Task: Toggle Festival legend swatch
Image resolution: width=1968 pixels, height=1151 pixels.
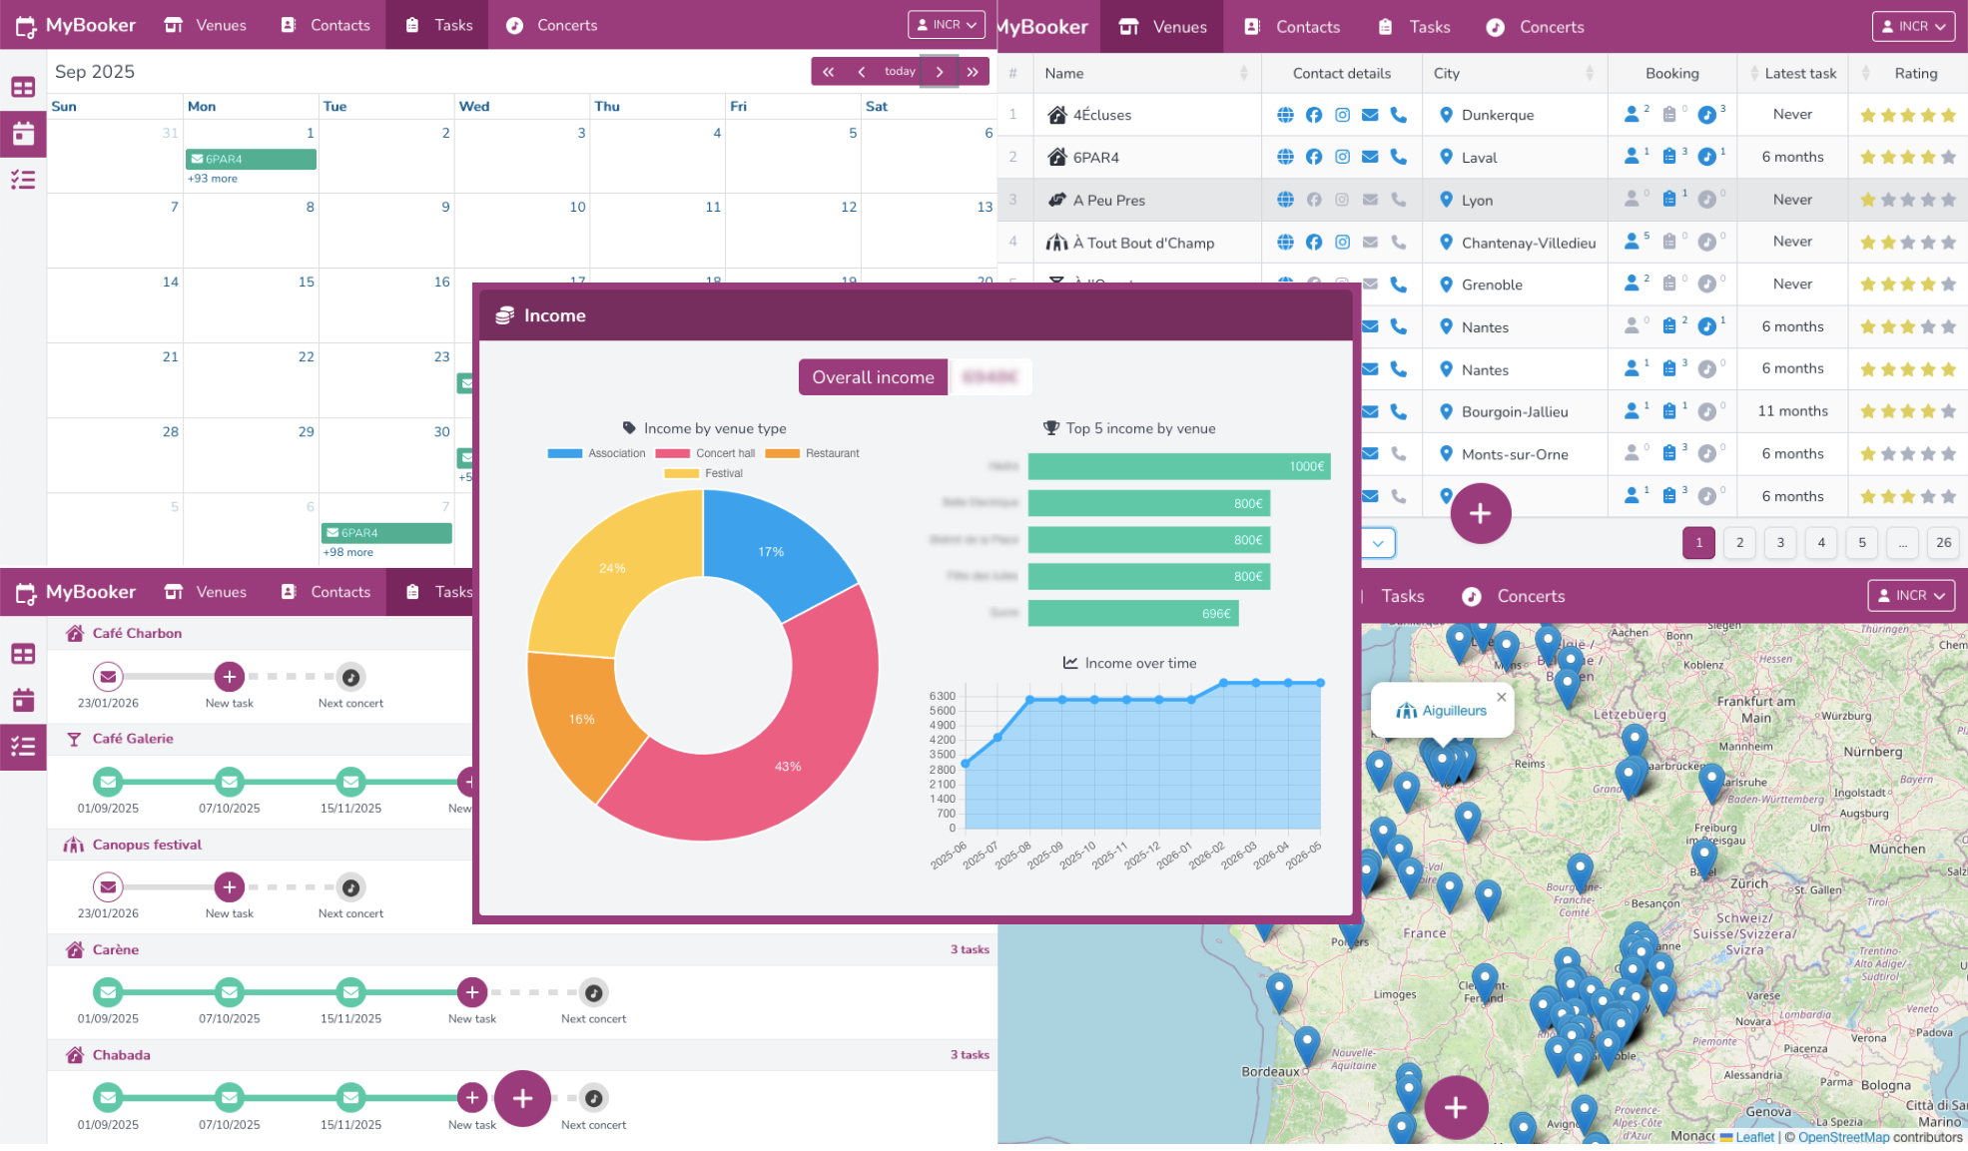Action: [682, 473]
